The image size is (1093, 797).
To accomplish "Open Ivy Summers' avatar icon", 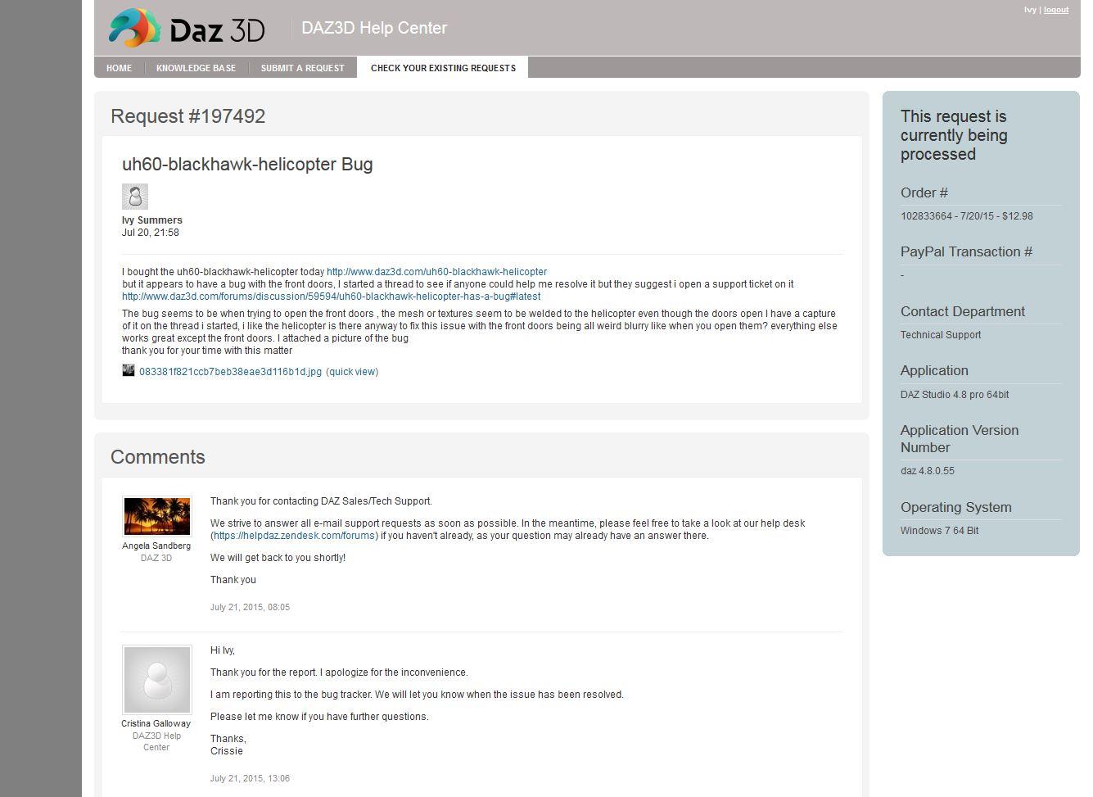I will coord(135,197).
